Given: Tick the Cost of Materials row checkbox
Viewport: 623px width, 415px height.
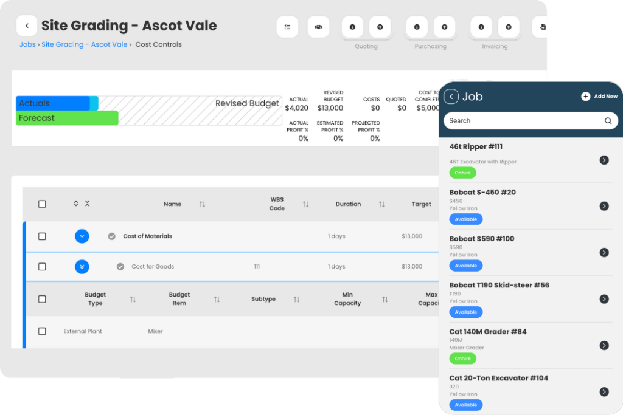Looking at the screenshot, I should (x=42, y=236).
